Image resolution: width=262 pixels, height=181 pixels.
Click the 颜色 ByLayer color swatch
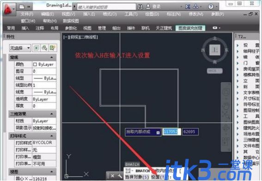(x=35, y=64)
